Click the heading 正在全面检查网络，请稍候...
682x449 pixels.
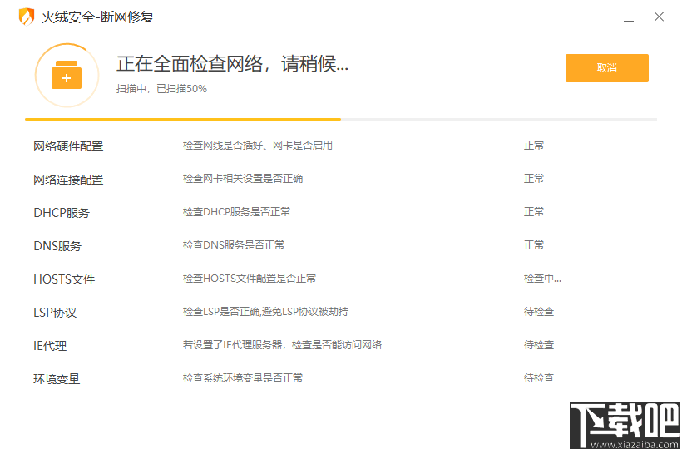(x=232, y=65)
